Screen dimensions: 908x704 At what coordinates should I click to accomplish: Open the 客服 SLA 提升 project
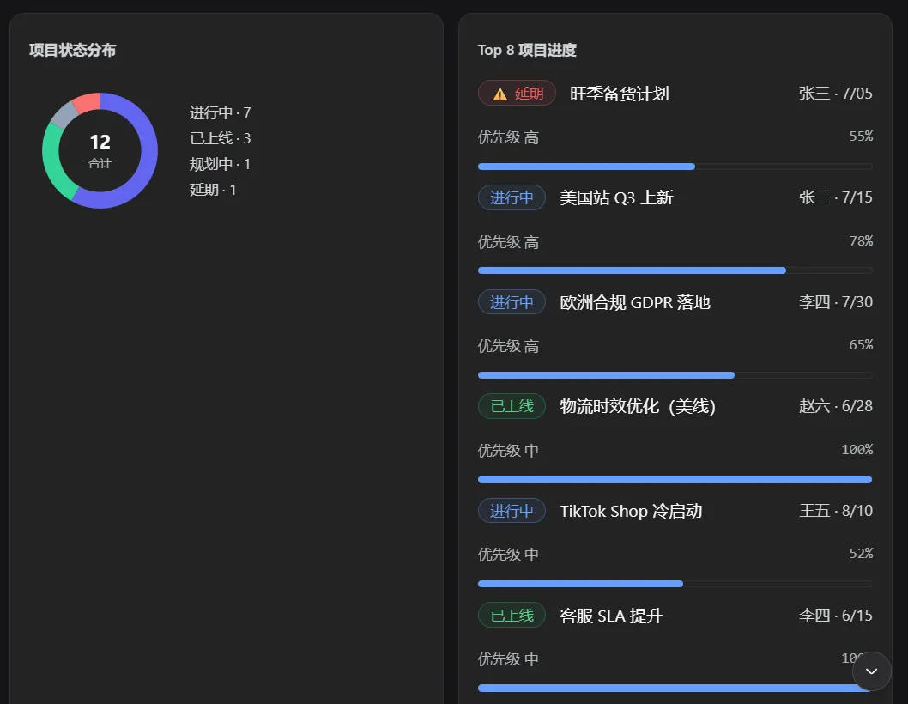611,616
